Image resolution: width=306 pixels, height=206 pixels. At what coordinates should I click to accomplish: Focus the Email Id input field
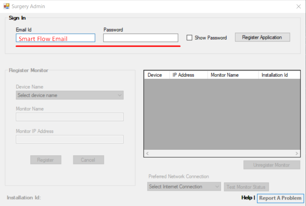tap(55, 38)
